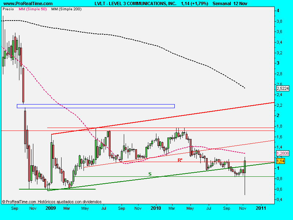Select the Precio legend label
Image resolution: width=293 pixels, height=220 pixels.
coord(8,9)
